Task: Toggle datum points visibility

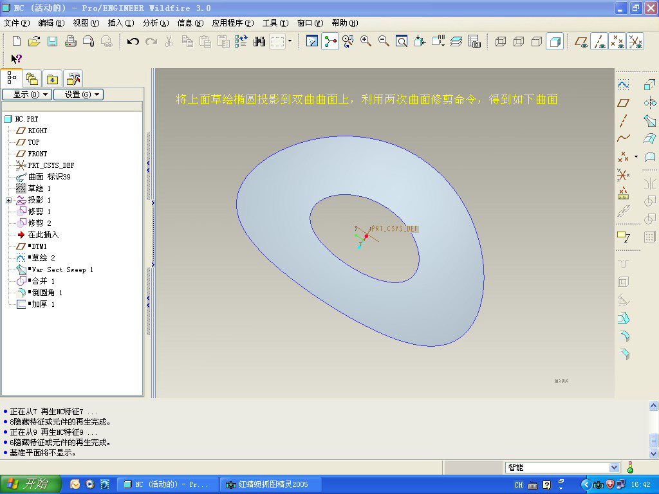Action: (x=617, y=41)
